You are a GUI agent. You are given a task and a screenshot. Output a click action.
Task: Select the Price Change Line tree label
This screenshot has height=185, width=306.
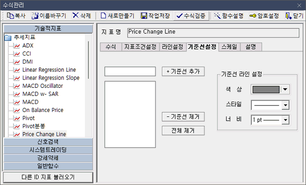tap(44, 134)
